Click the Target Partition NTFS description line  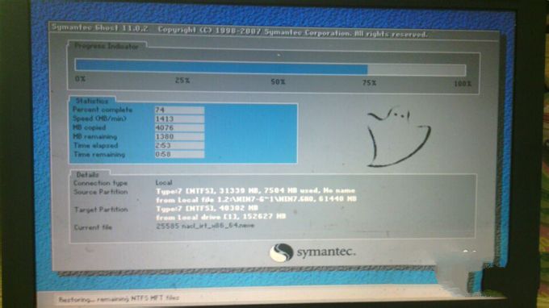click(207, 208)
